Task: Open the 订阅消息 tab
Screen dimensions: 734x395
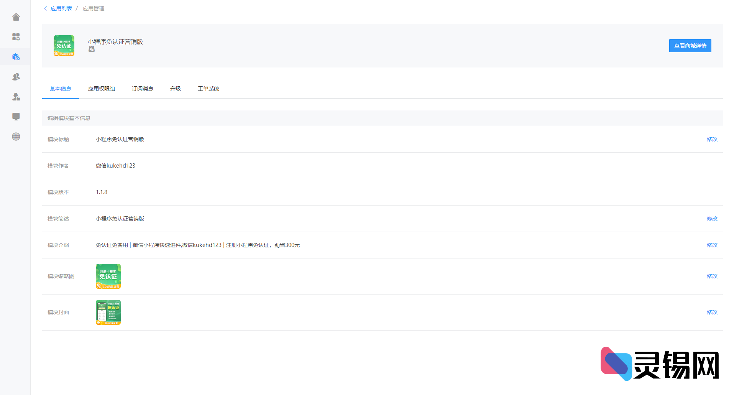Action: (142, 89)
